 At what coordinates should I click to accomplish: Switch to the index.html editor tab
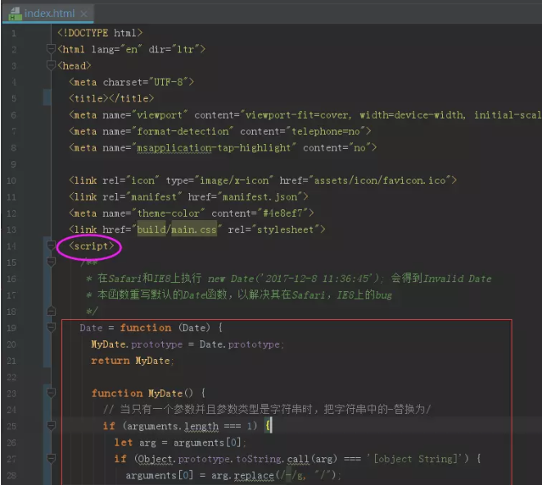(x=49, y=14)
